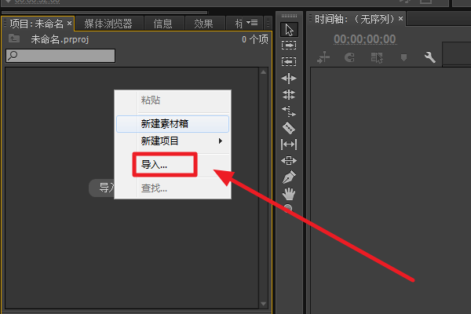Viewport: 471px width, 314px height.
Task: Click the parent folder icon in project panel
Action: [x=14, y=38]
